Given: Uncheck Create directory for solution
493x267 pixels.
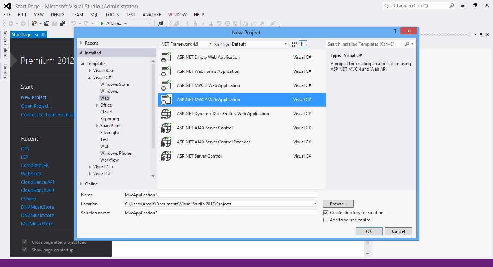Looking at the screenshot, I should point(326,213).
